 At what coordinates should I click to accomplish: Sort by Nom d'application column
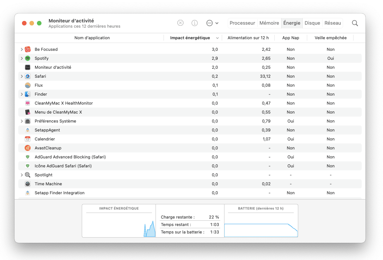92,38
